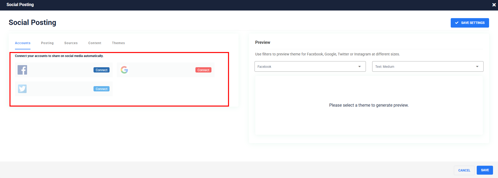Viewport: 498px width, 178px height.
Task: Click the Cancel button
Action: 464,170
